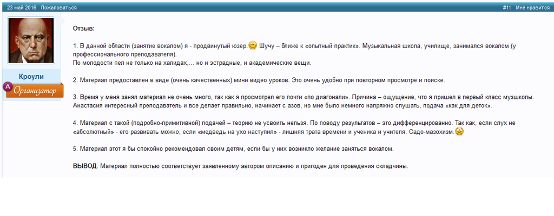Report the post via «Пожаловаться»
Screen dimensions: 554x216
pyautogui.click(x=58, y=8)
